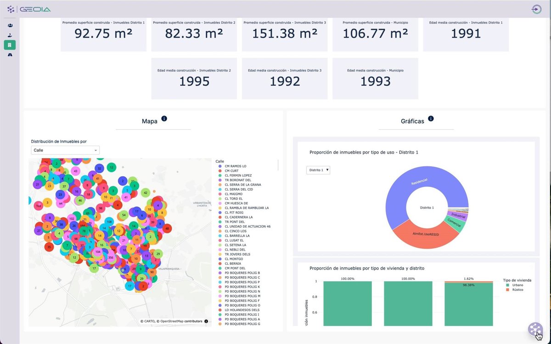Select the green building sidebar icon
The width and height of the screenshot is (551, 344).
[10, 45]
